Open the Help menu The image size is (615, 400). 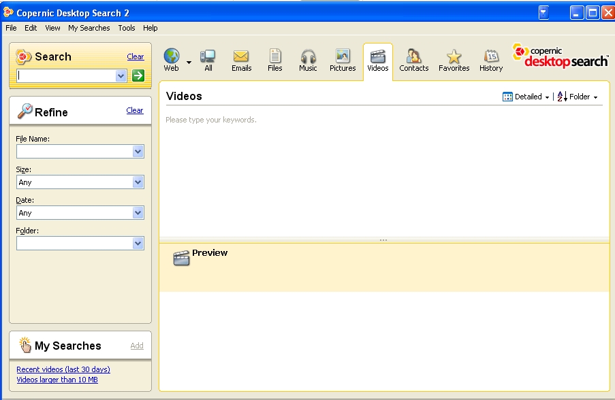[x=151, y=28]
